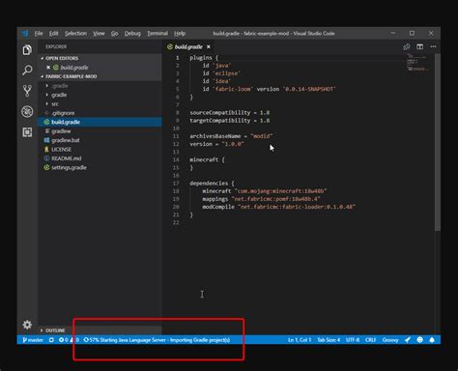Select the build.gradle editor tab

(x=188, y=47)
